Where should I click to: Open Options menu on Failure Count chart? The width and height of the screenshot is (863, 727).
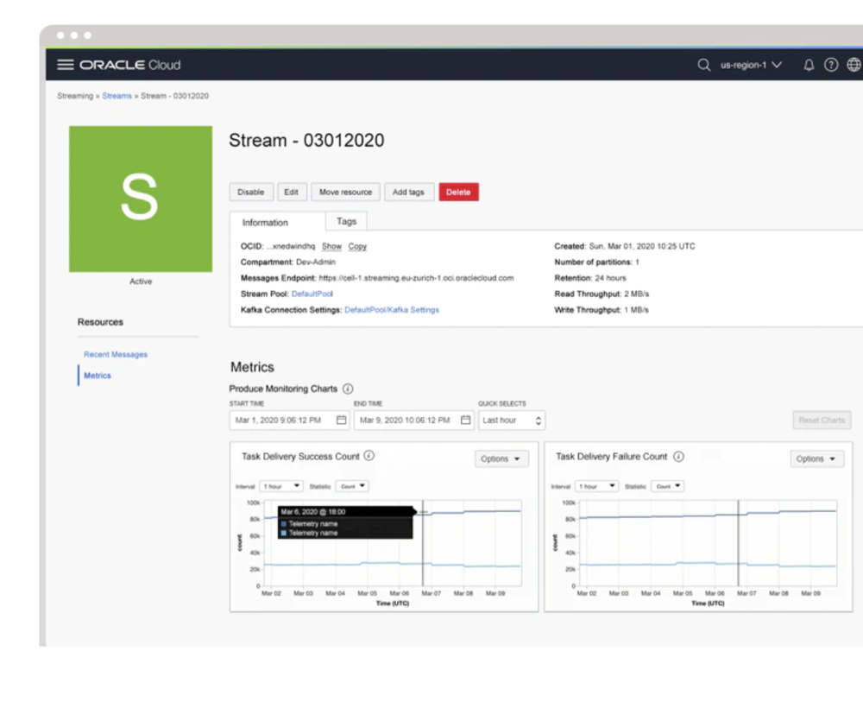(816, 458)
